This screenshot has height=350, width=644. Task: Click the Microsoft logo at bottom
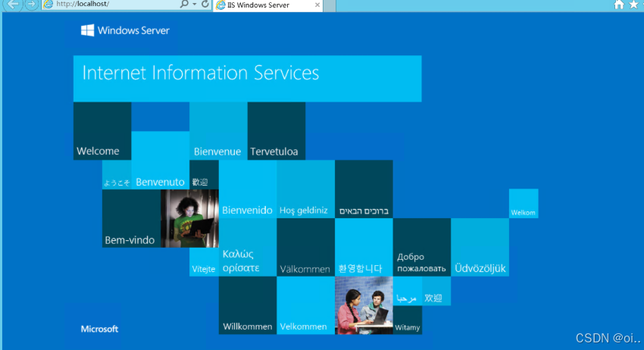click(99, 329)
